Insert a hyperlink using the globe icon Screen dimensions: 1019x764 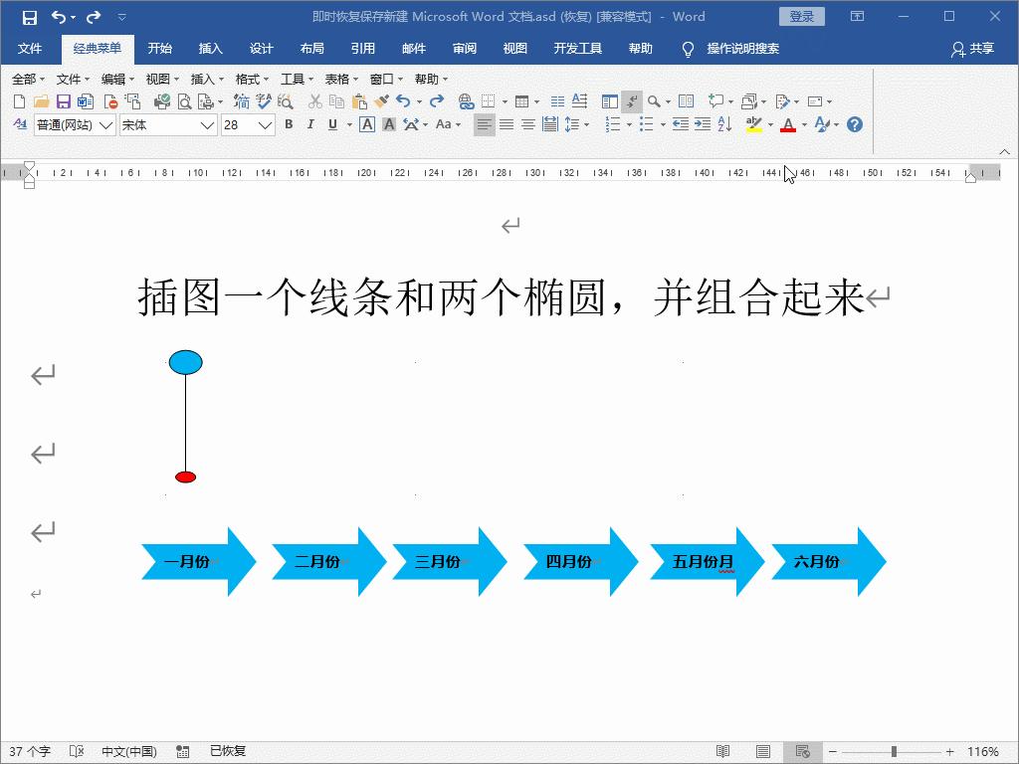click(x=464, y=100)
